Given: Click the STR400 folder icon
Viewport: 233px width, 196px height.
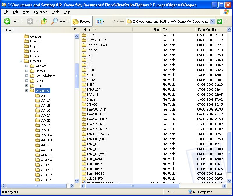Looking at the screenshot, I should click(84, 104).
